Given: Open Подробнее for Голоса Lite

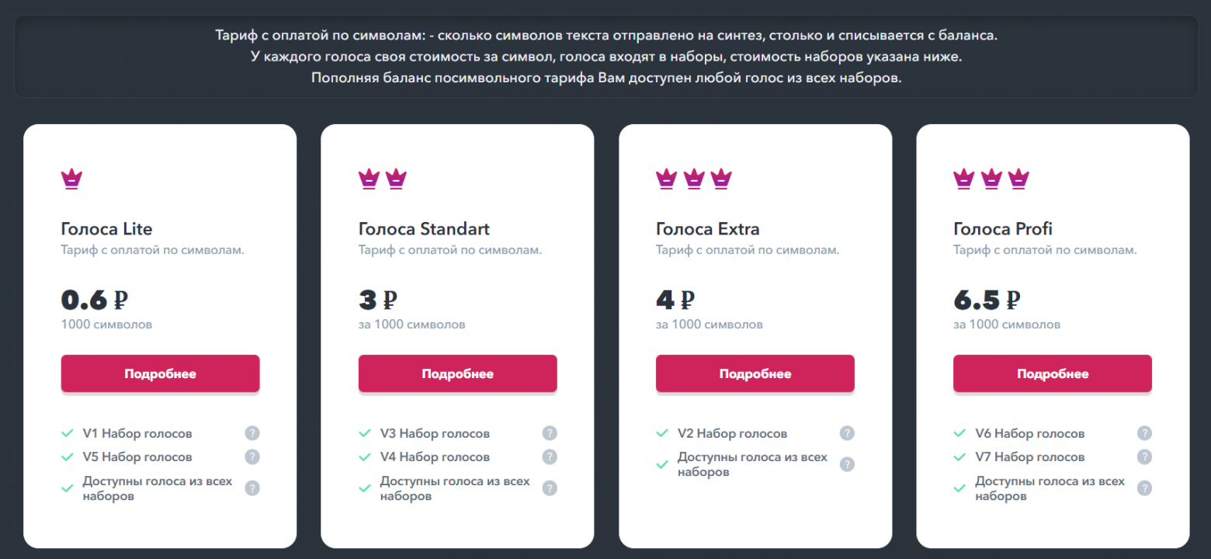Looking at the screenshot, I should (x=160, y=373).
